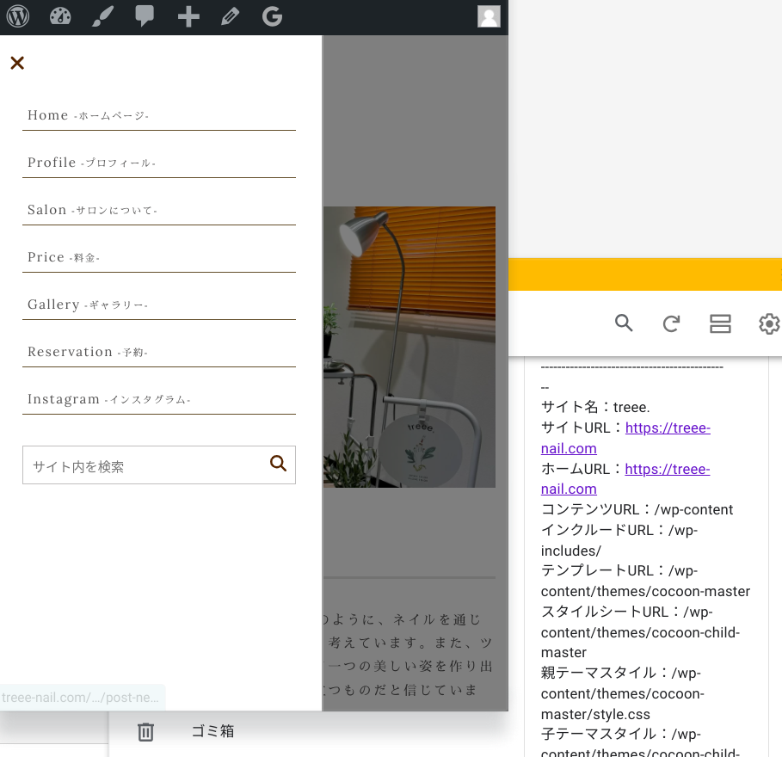Open the dashboard via the speedometer icon
This screenshot has width=782, height=757.
[x=59, y=15]
